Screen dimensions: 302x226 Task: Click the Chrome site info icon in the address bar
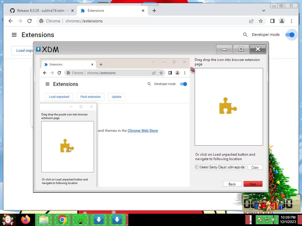41,21
